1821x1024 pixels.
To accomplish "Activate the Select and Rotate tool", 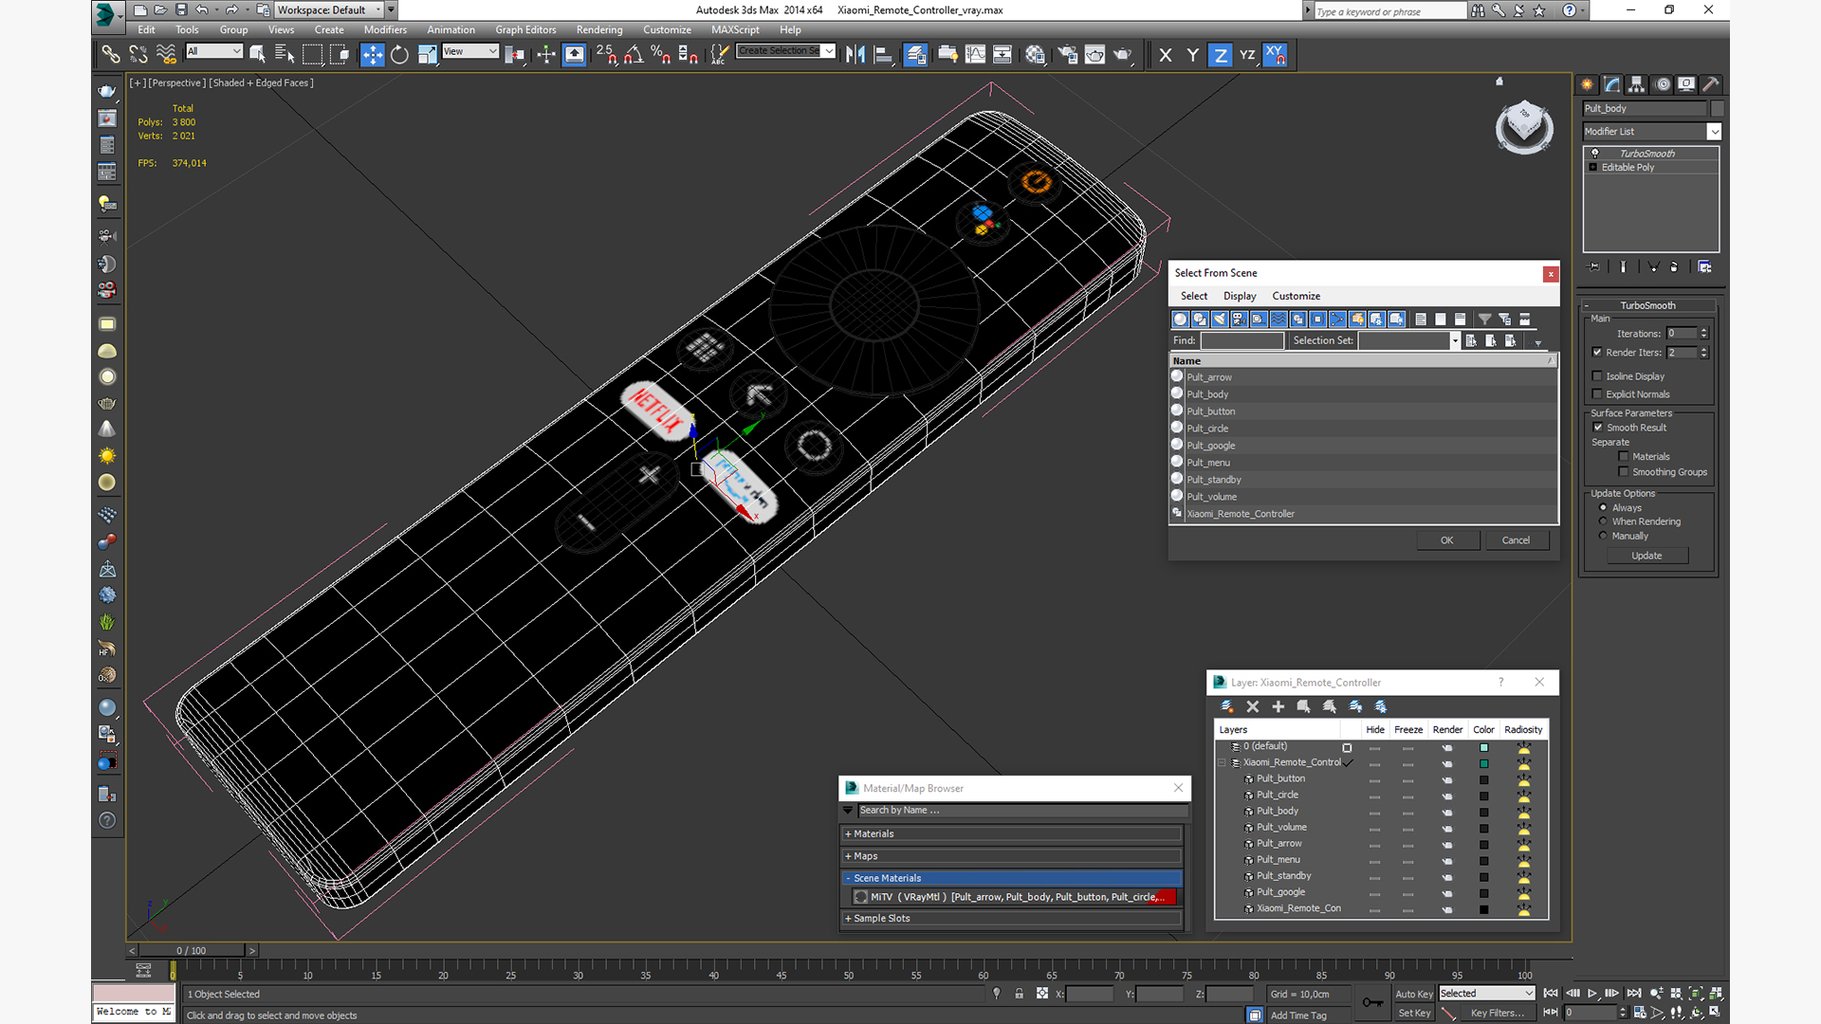I will [399, 55].
